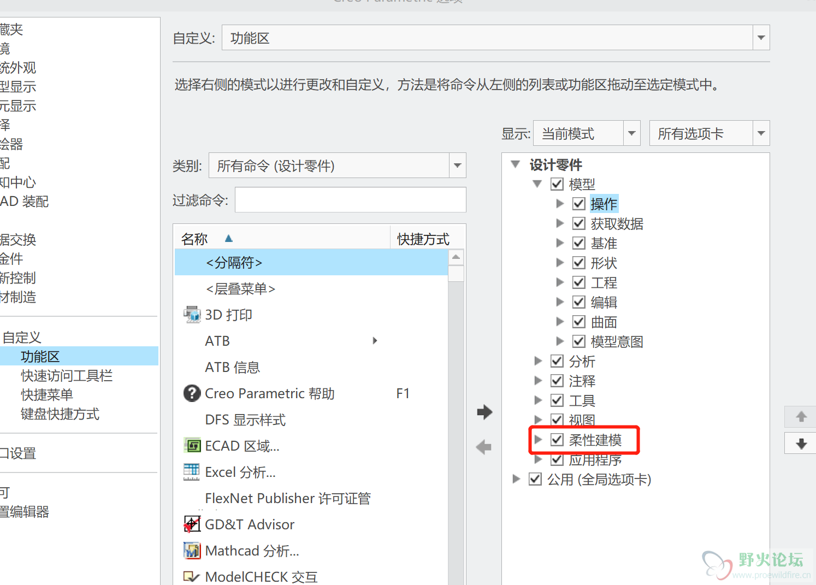Click the Mathcad 分析 icon

click(192, 551)
